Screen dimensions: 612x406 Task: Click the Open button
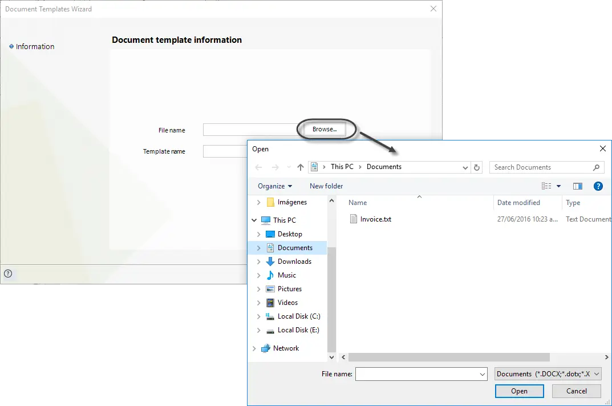(519, 391)
